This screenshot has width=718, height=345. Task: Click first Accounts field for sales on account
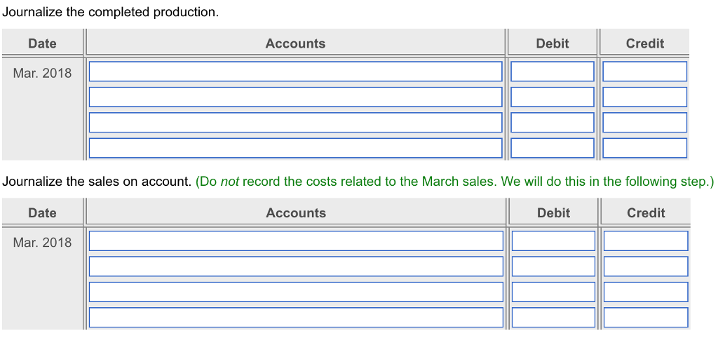pos(296,241)
